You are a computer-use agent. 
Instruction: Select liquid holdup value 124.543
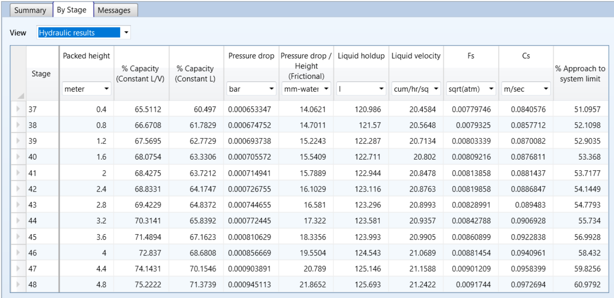361,253
